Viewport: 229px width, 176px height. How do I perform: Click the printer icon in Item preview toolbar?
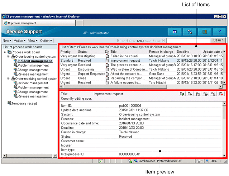(206, 94)
